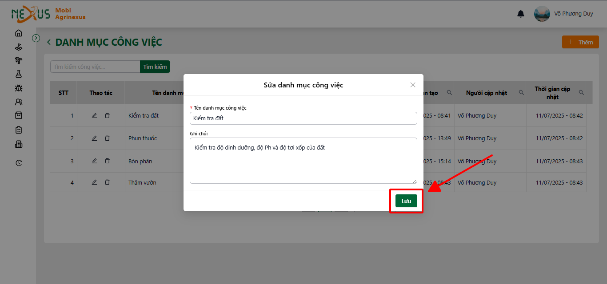Delete the Thăm vườn row
Image resolution: width=607 pixels, height=284 pixels.
pos(107,182)
